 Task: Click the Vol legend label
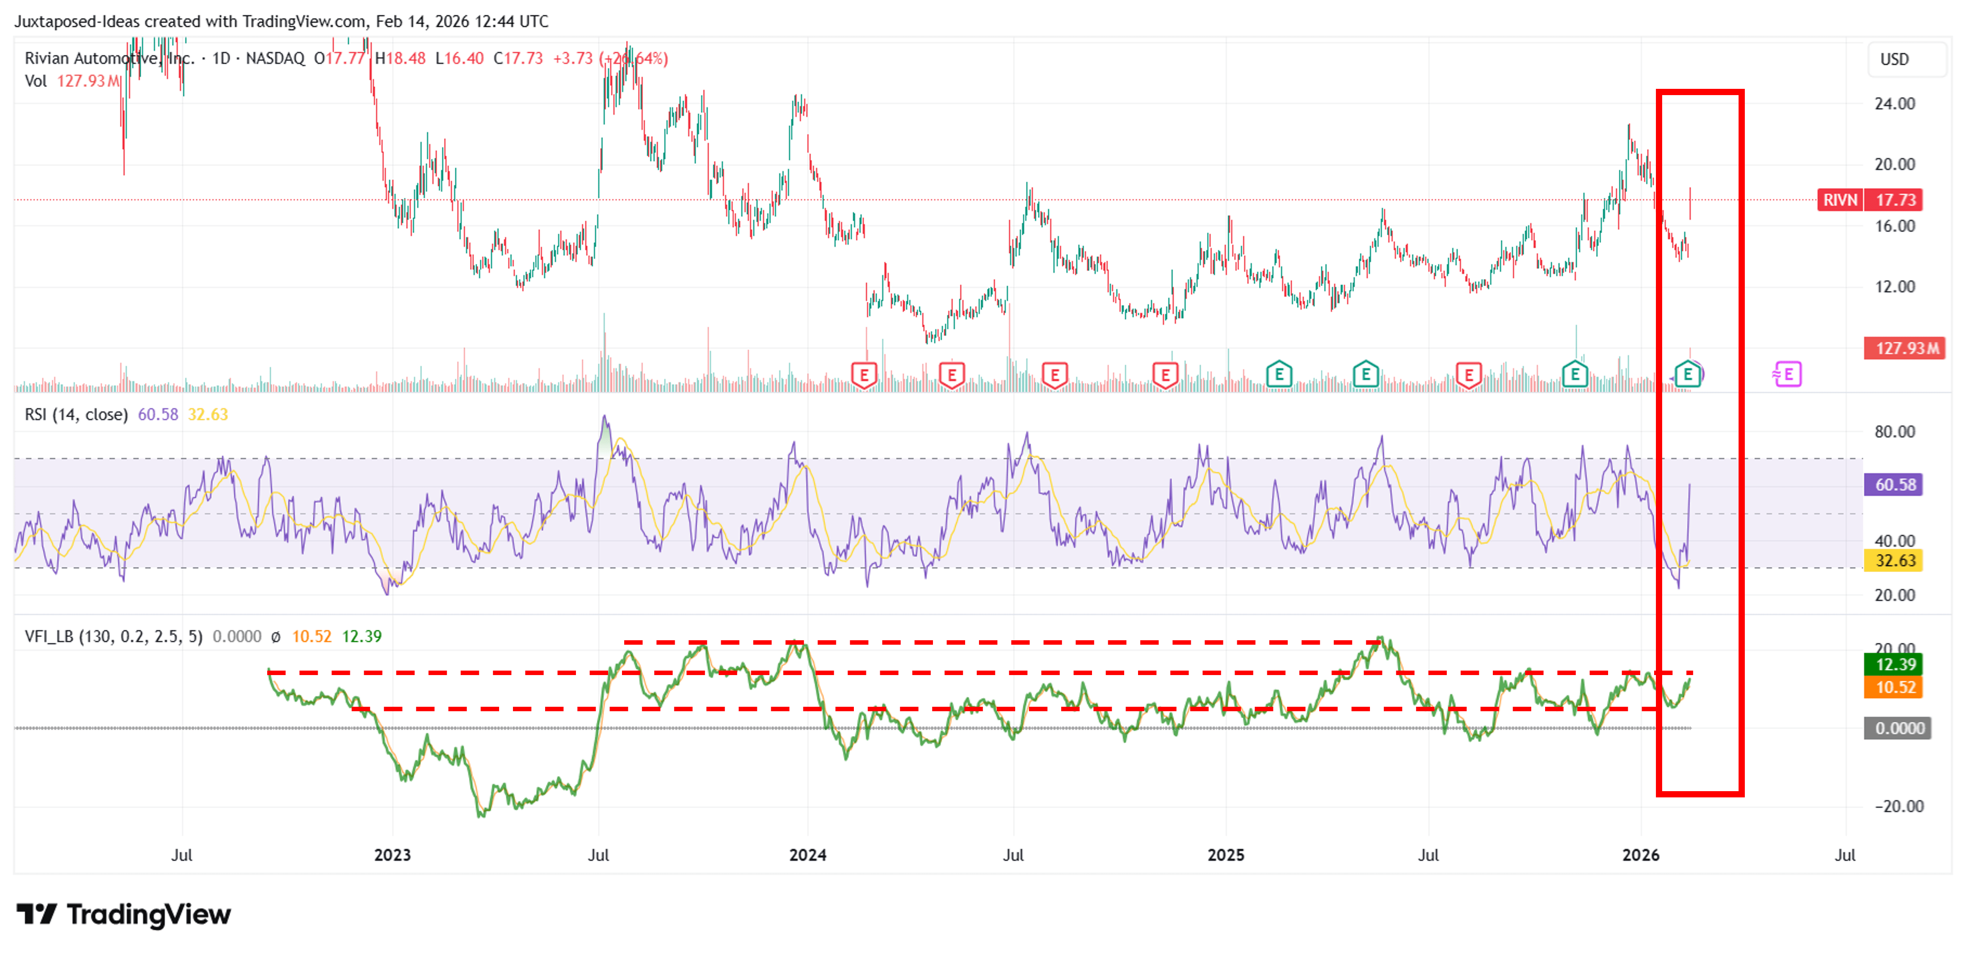point(35,81)
